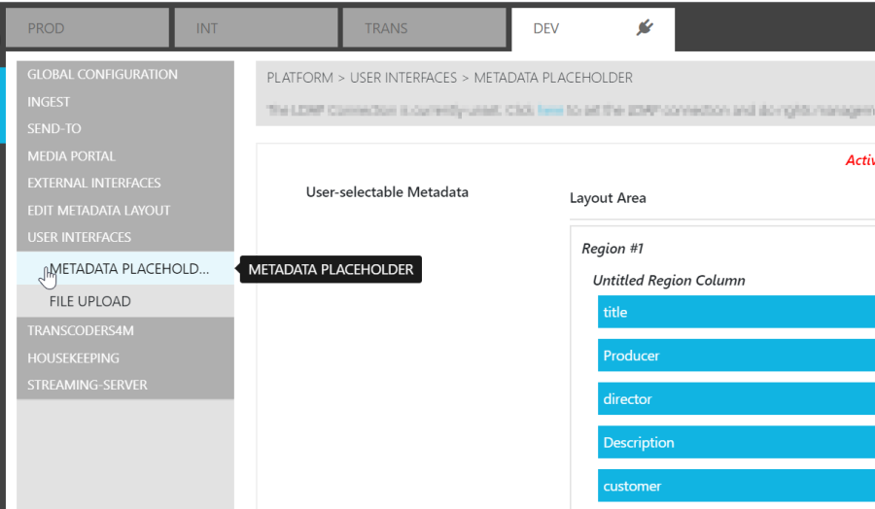The image size is (875, 509).
Task: Select the 'Producer' metadata field block
Action: click(735, 356)
